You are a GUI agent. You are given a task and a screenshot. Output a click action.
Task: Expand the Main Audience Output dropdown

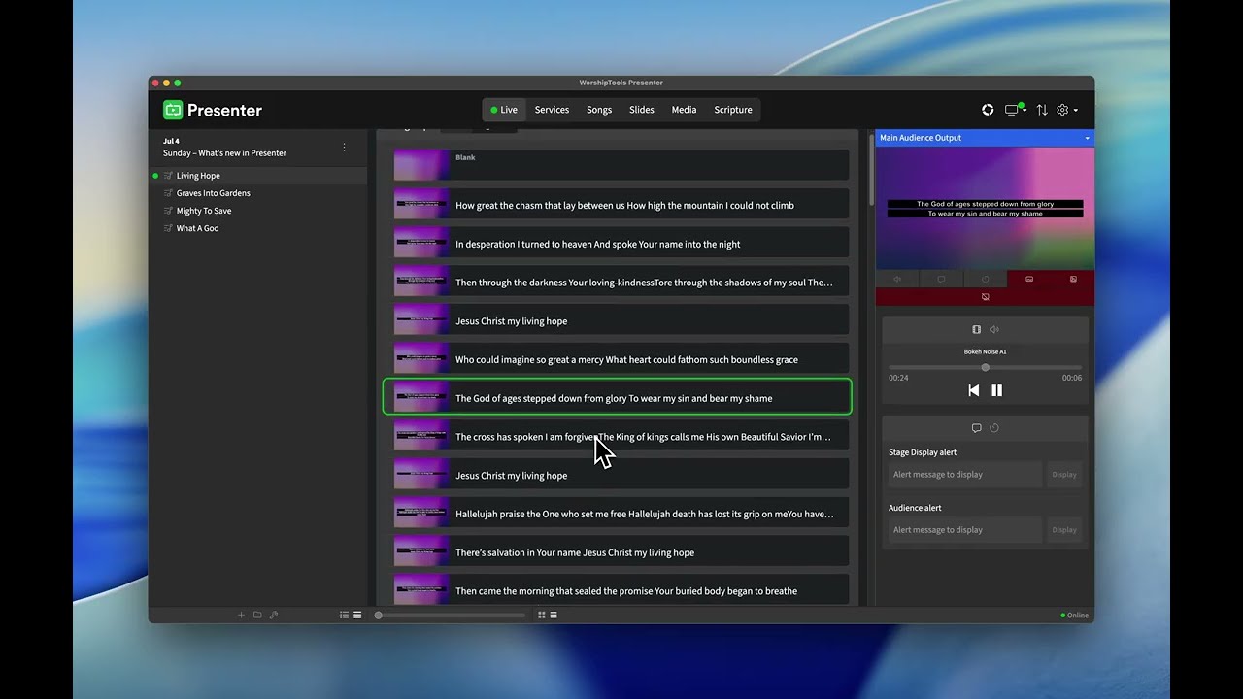1087,138
